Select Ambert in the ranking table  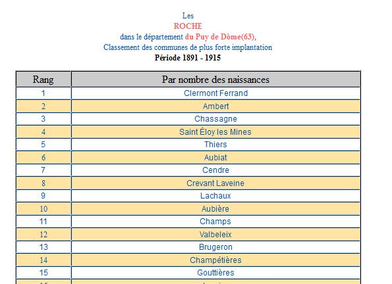click(x=215, y=106)
